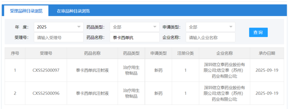This screenshot has height=109, width=290.
Task: Click the 申请类型 column header in table
Action: 158,53
